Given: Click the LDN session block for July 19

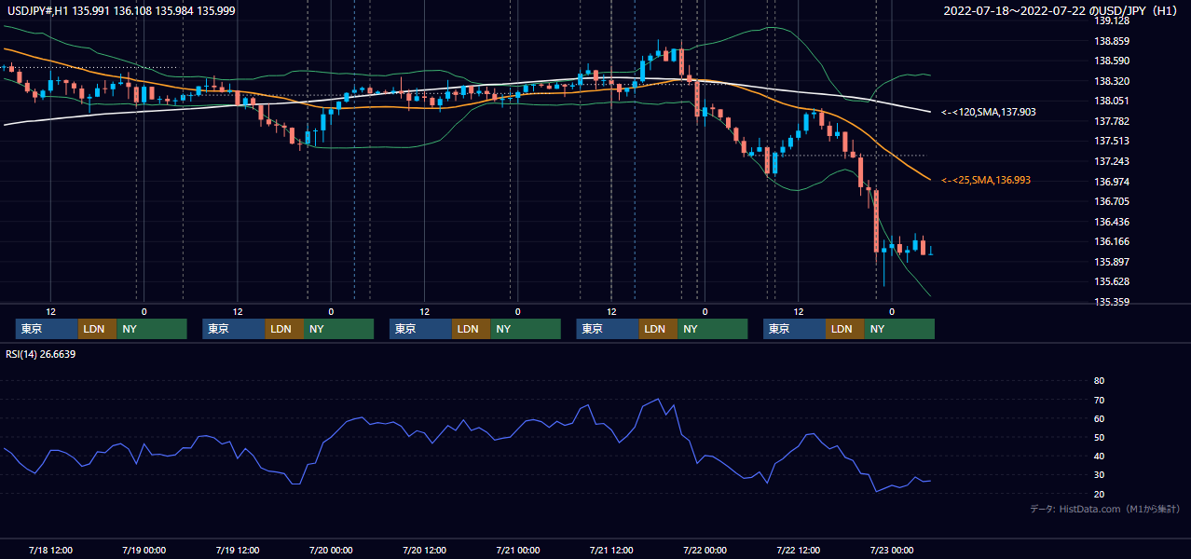Looking at the screenshot, I should 284,329.
